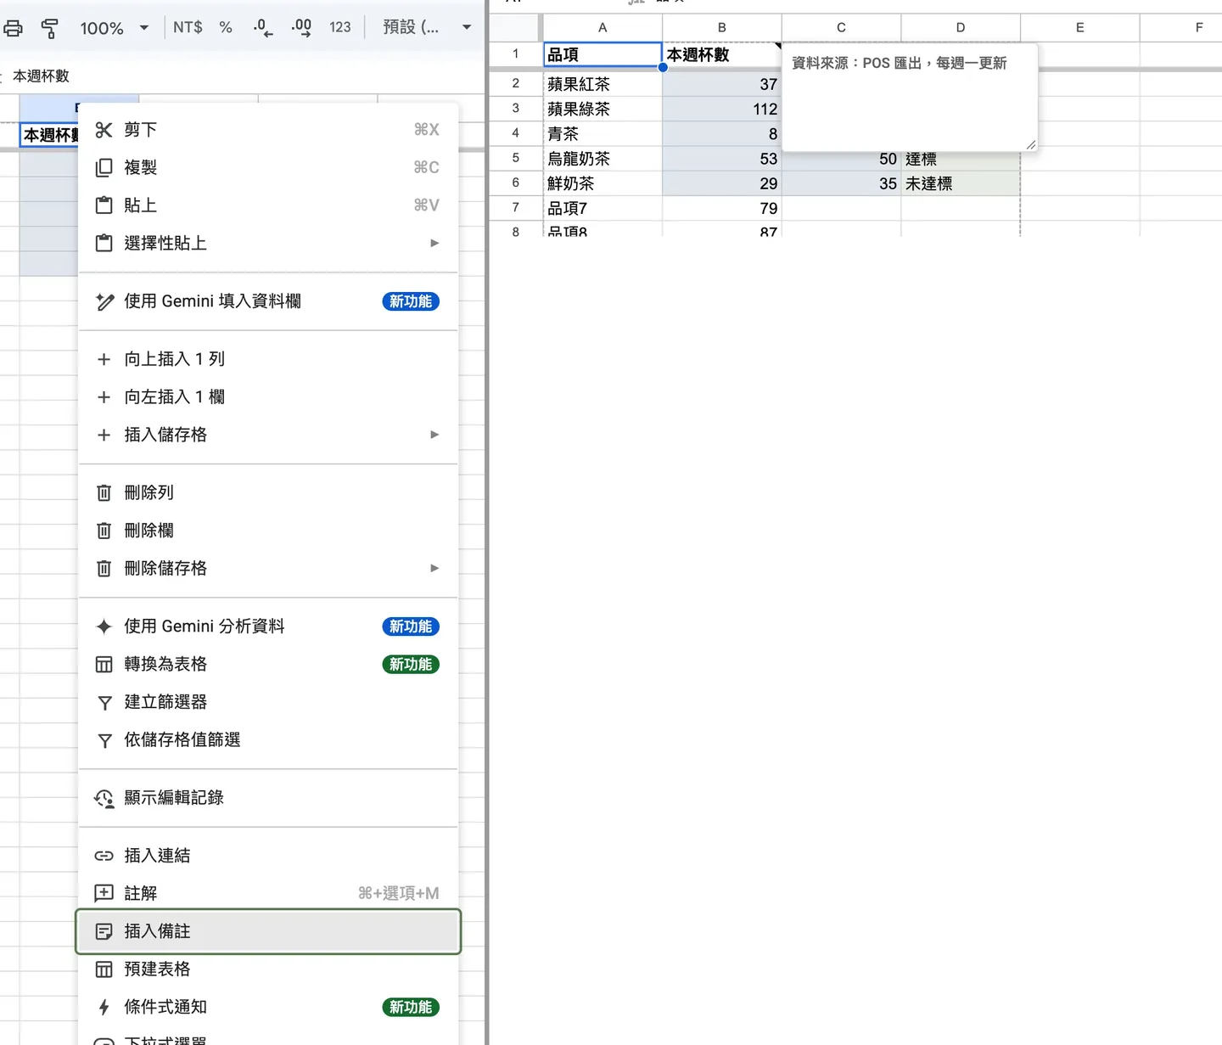Click the 本週杯數 header cell B1
This screenshot has width=1222, height=1045.
point(721,54)
